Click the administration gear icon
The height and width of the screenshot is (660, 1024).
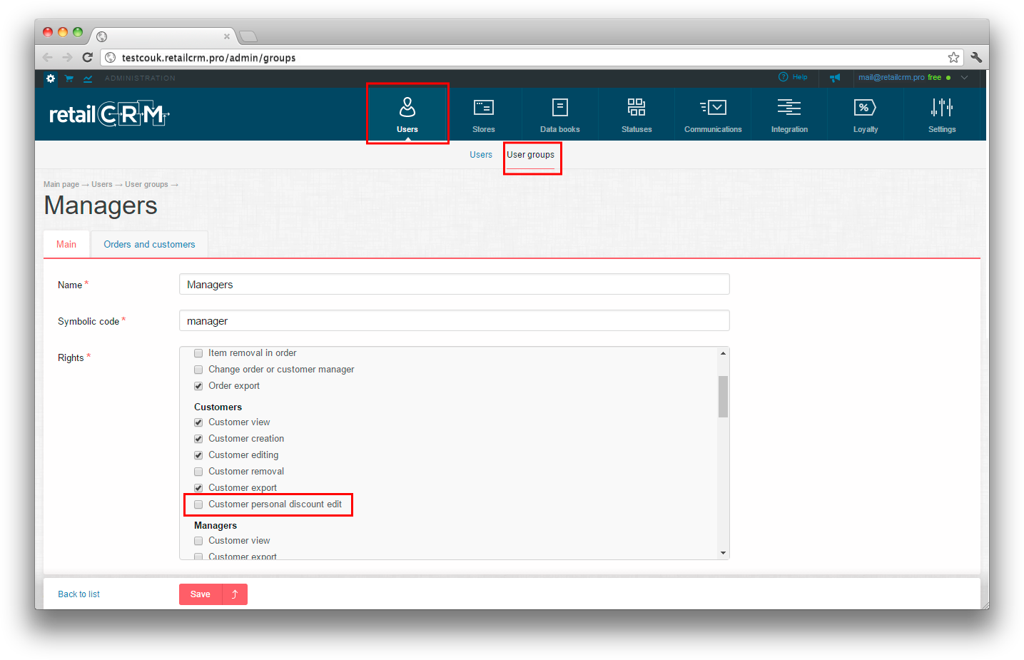coord(51,78)
